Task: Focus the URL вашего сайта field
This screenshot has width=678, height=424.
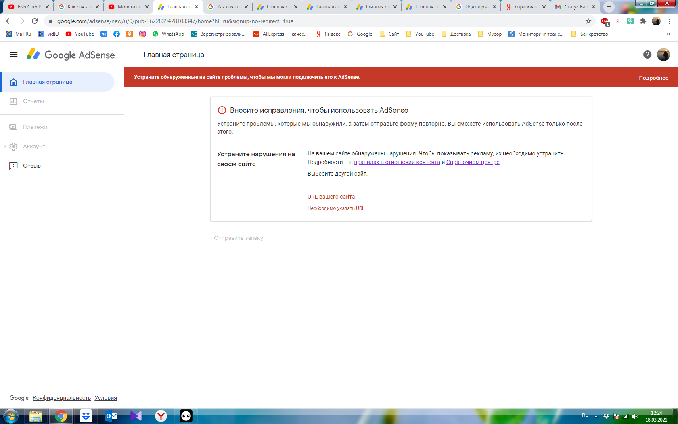Action: [x=343, y=197]
